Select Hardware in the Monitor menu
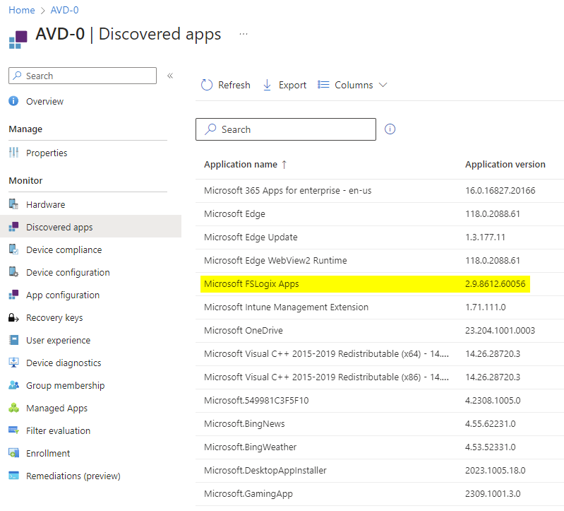 coord(45,204)
